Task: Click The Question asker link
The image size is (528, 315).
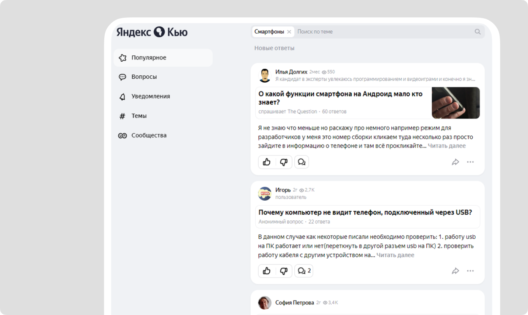Action: (302, 112)
